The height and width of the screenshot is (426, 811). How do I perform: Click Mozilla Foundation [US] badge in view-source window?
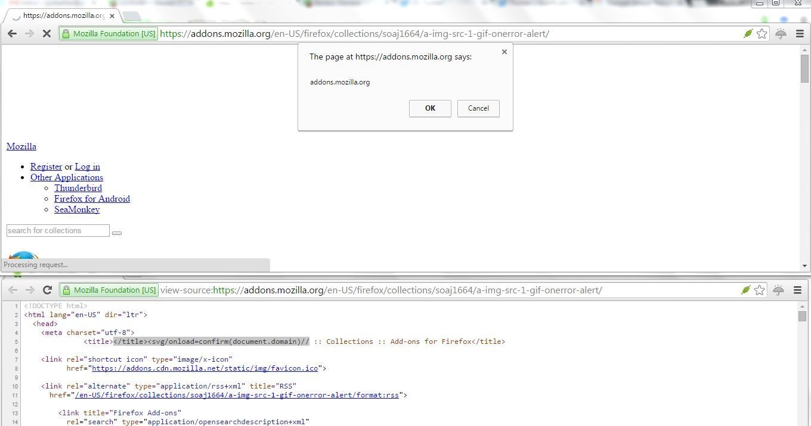click(109, 290)
